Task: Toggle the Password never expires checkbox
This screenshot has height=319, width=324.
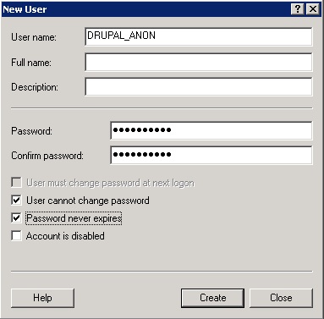Action: (x=16, y=217)
